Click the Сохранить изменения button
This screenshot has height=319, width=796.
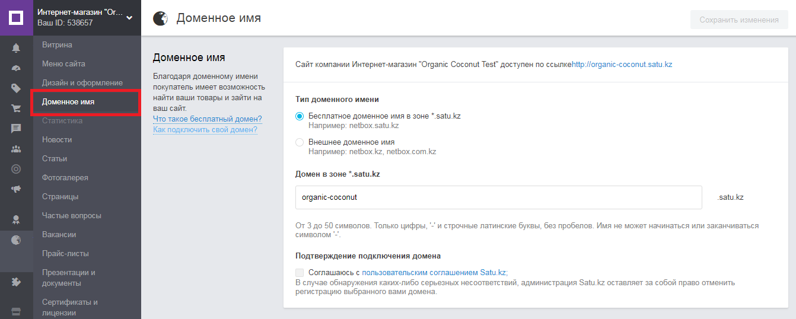[738, 20]
